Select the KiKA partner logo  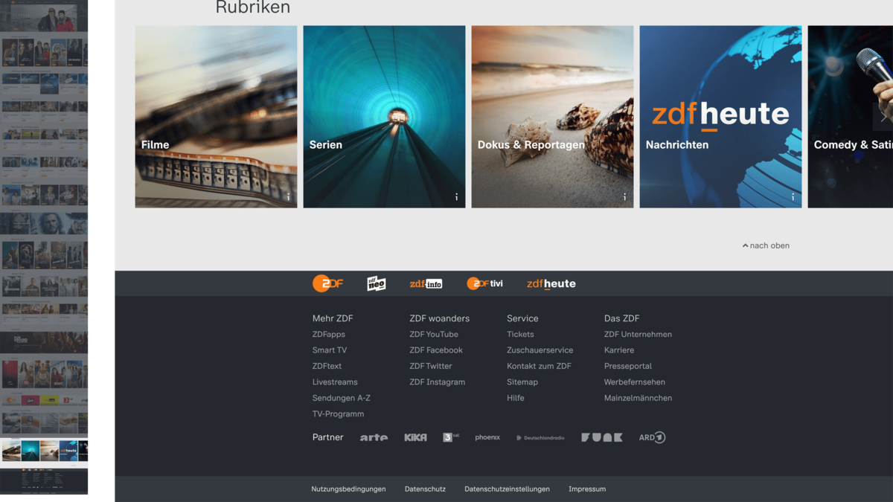415,437
